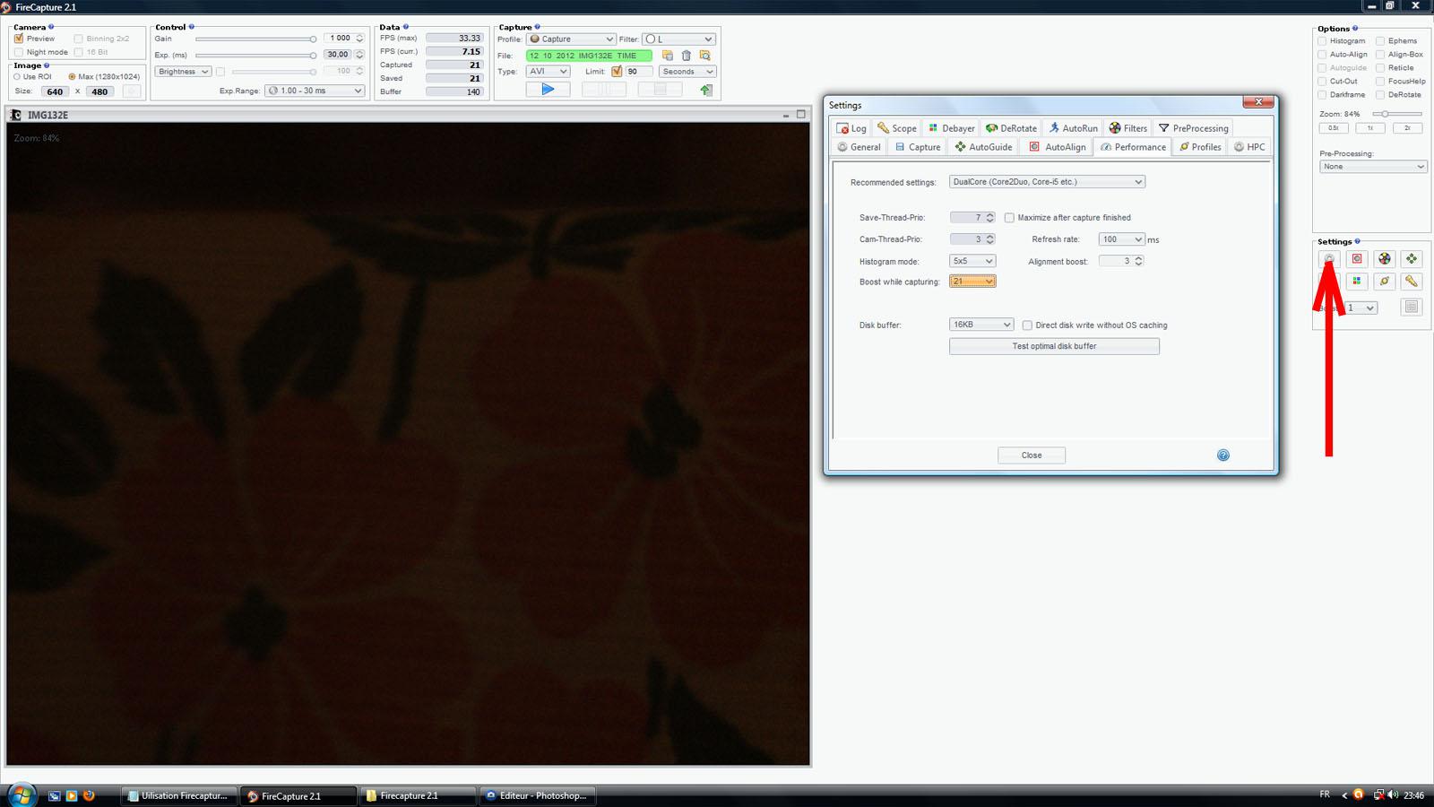Image resolution: width=1434 pixels, height=807 pixels.
Task: Close the Settings dialog with Close button
Action: point(1032,456)
